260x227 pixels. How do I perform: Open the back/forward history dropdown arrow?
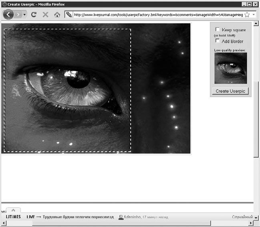pos(25,14)
